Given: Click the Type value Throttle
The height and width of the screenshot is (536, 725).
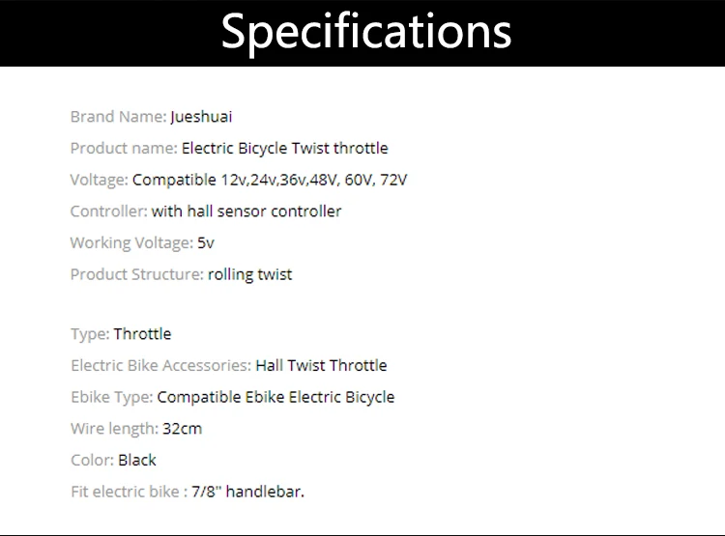Looking at the screenshot, I should click(x=142, y=333).
